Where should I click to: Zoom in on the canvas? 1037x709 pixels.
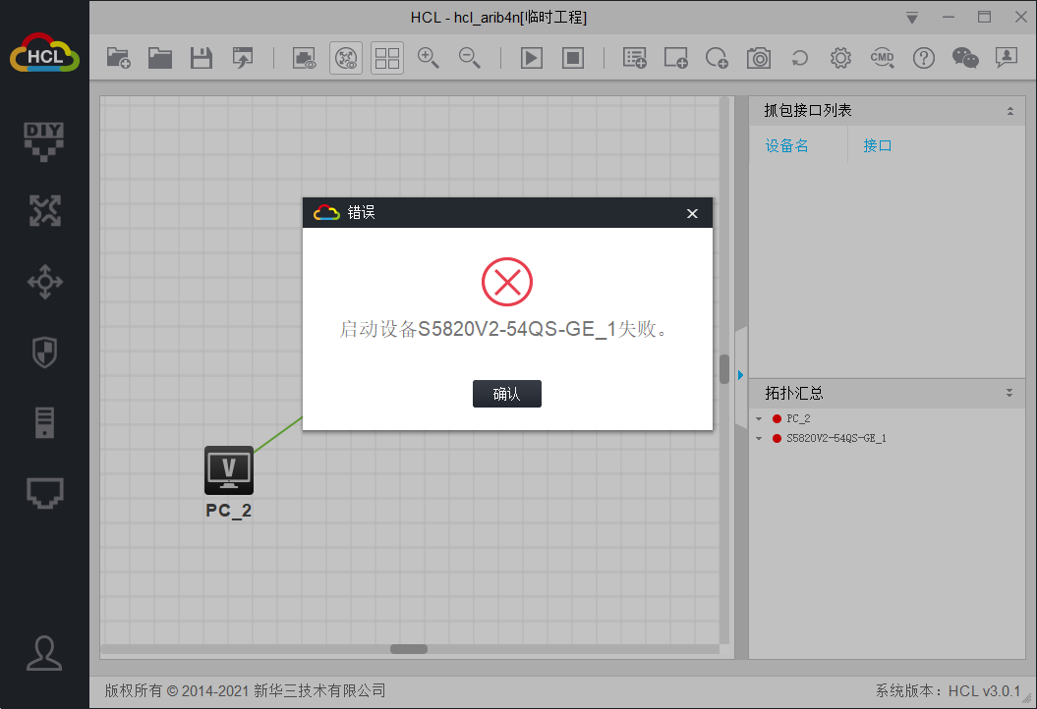click(428, 58)
